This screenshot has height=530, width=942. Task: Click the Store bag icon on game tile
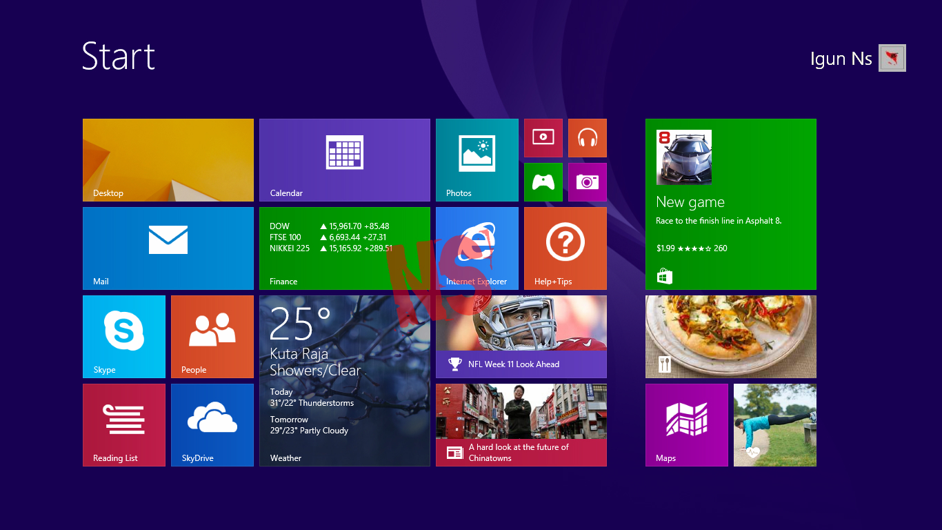click(x=664, y=276)
